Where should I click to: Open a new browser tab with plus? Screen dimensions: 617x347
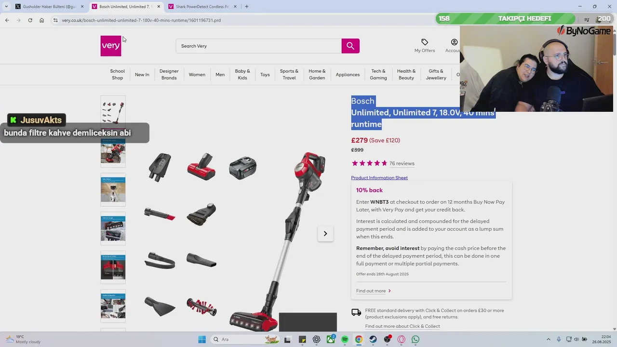(x=246, y=7)
